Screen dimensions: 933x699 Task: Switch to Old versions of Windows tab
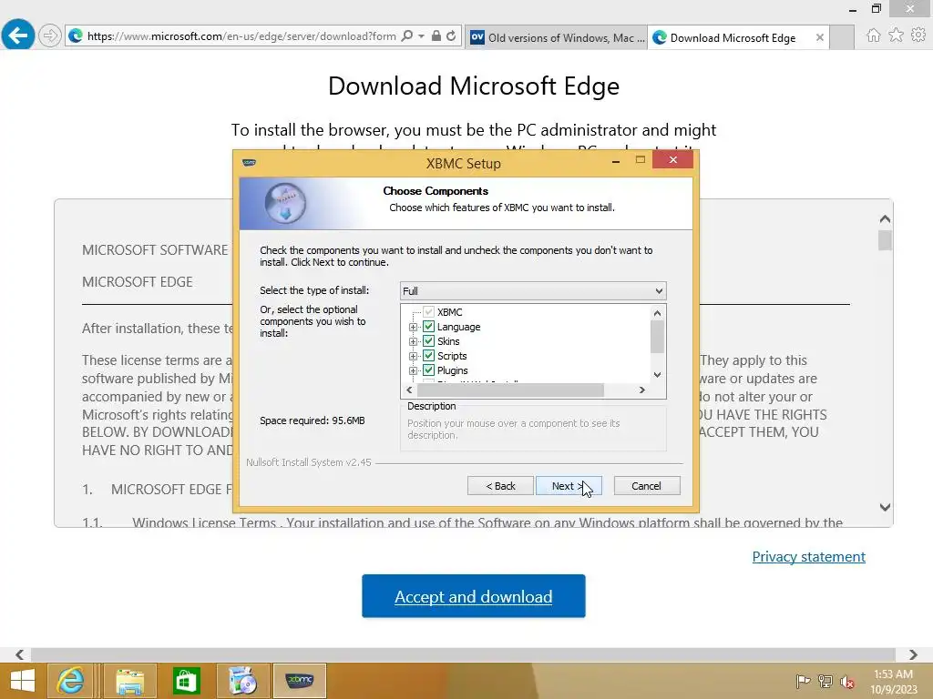[557, 37]
